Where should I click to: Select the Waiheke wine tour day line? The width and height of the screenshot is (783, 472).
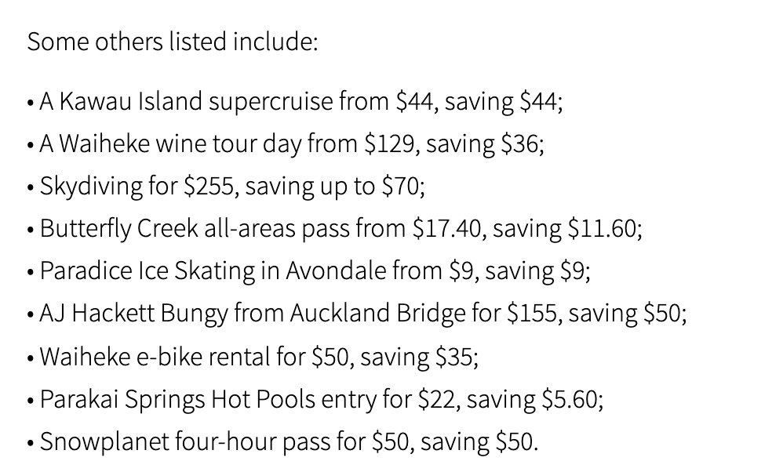tap(286, 144)
